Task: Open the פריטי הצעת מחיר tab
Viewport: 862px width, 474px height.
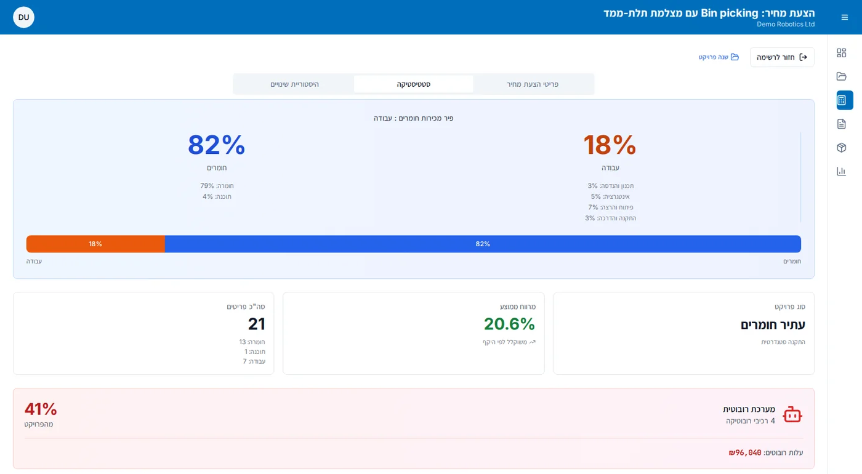Action: [x=533, y=84]
